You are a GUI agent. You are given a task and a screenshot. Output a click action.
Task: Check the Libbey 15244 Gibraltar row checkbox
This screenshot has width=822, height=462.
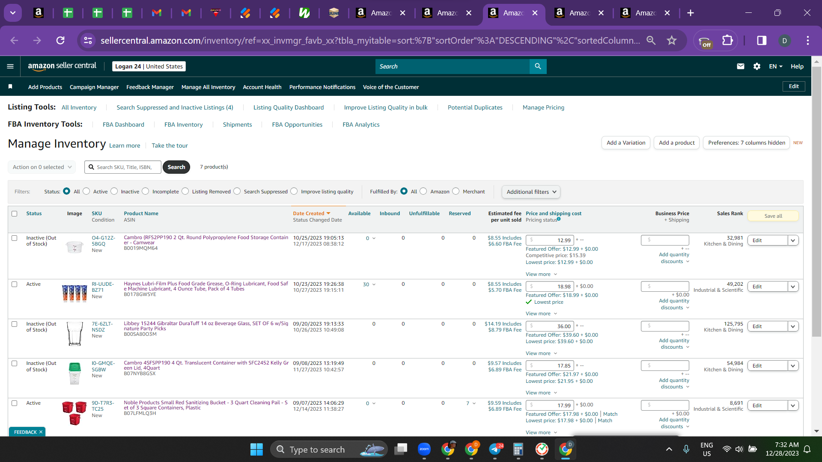pos(15,324)
